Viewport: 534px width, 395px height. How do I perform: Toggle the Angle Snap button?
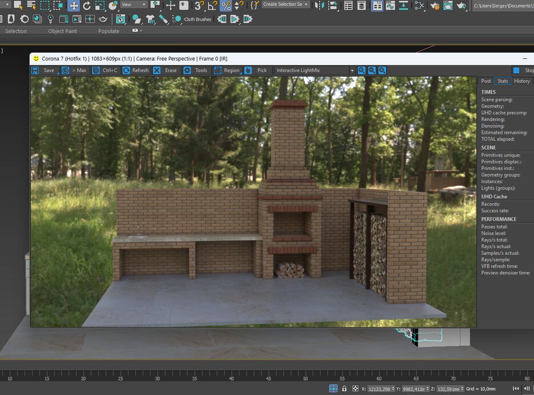click(x=212, y=6)
